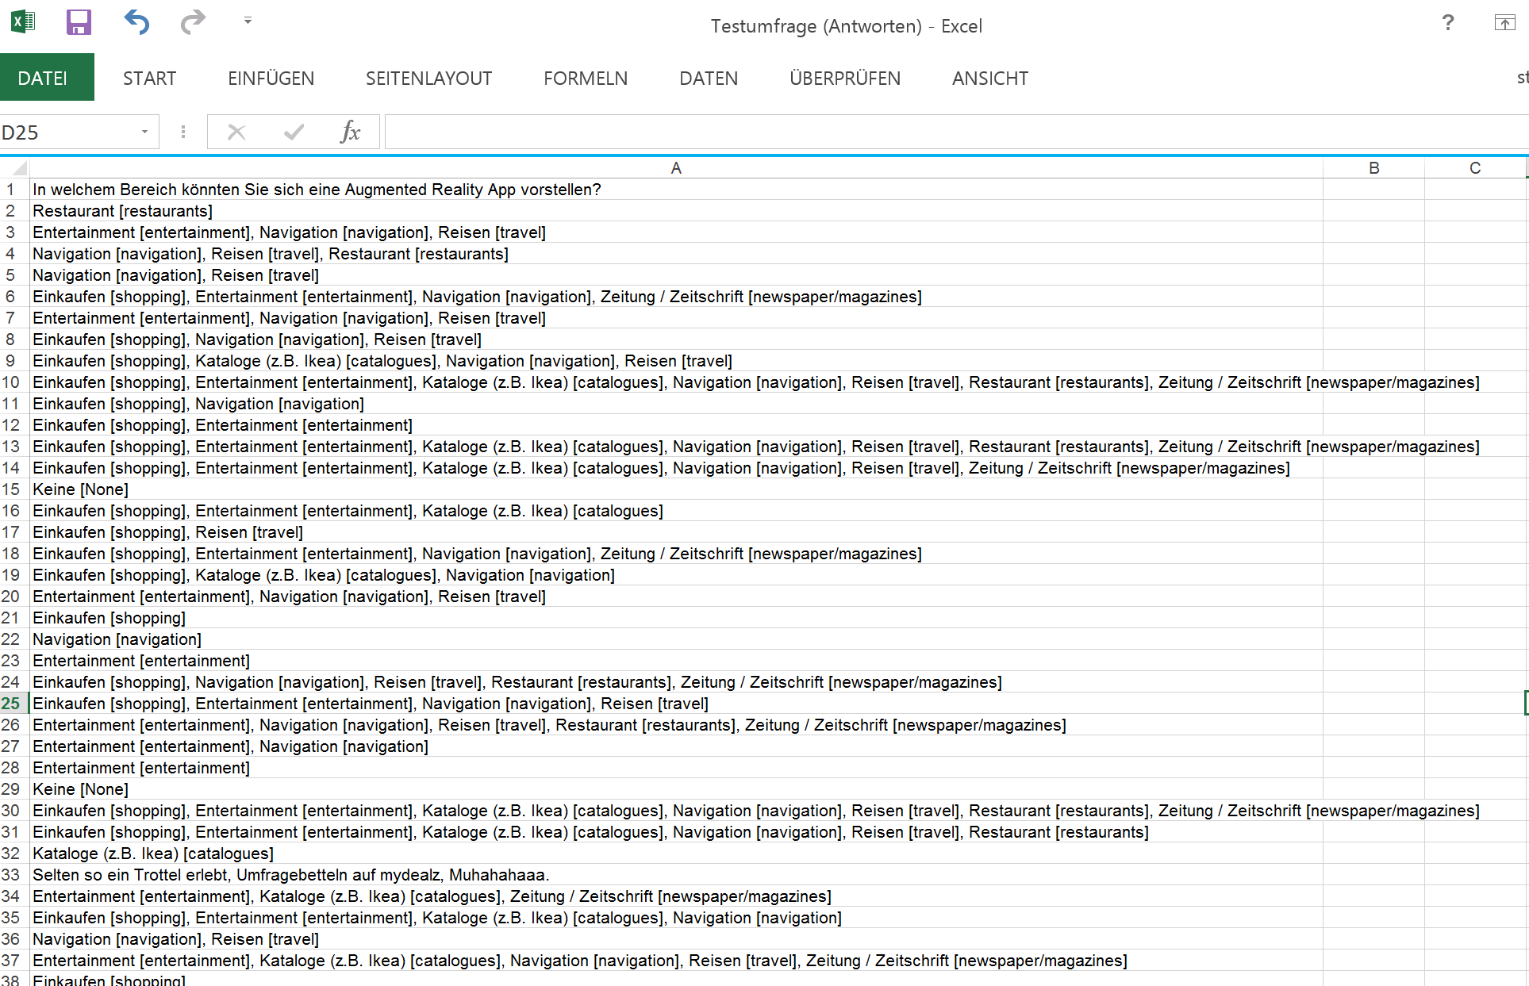Click the Excel application icon

23,21
